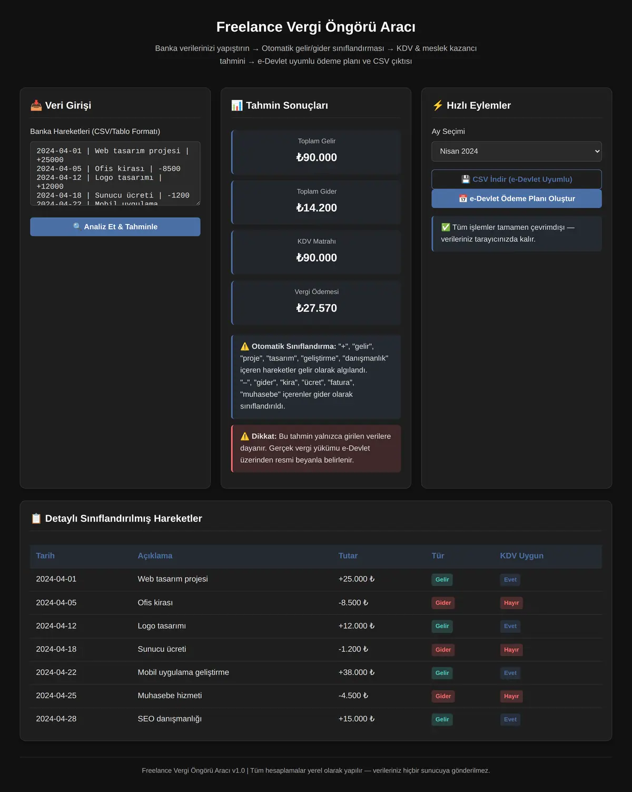
Task: Click the Tarih column header
Action: [45, 555]
